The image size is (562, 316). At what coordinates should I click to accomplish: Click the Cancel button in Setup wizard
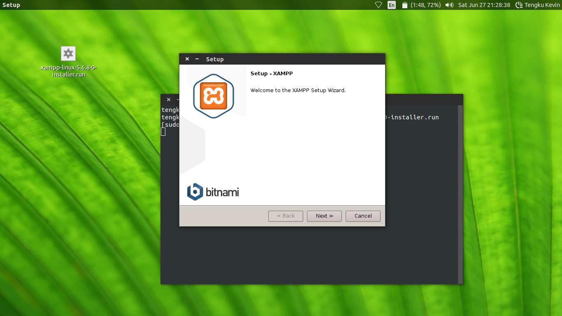(x=363, y=216)
